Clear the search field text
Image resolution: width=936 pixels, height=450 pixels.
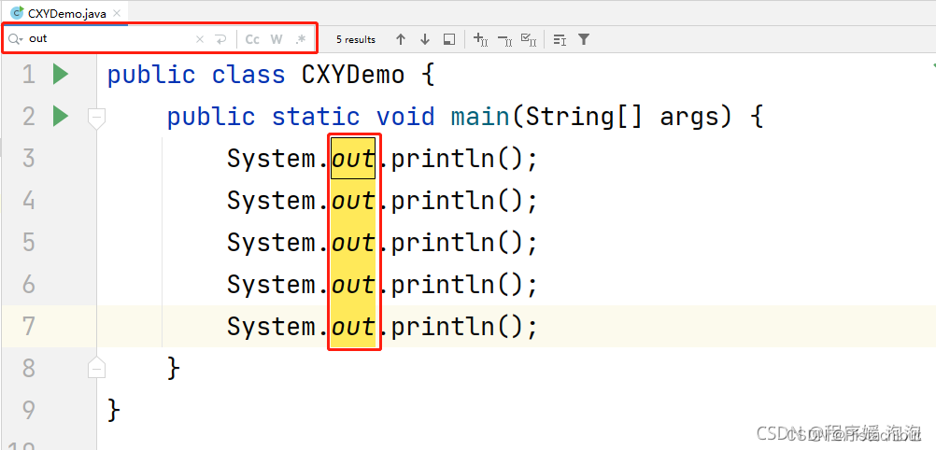pyautogui.click(x=200, y=39)
